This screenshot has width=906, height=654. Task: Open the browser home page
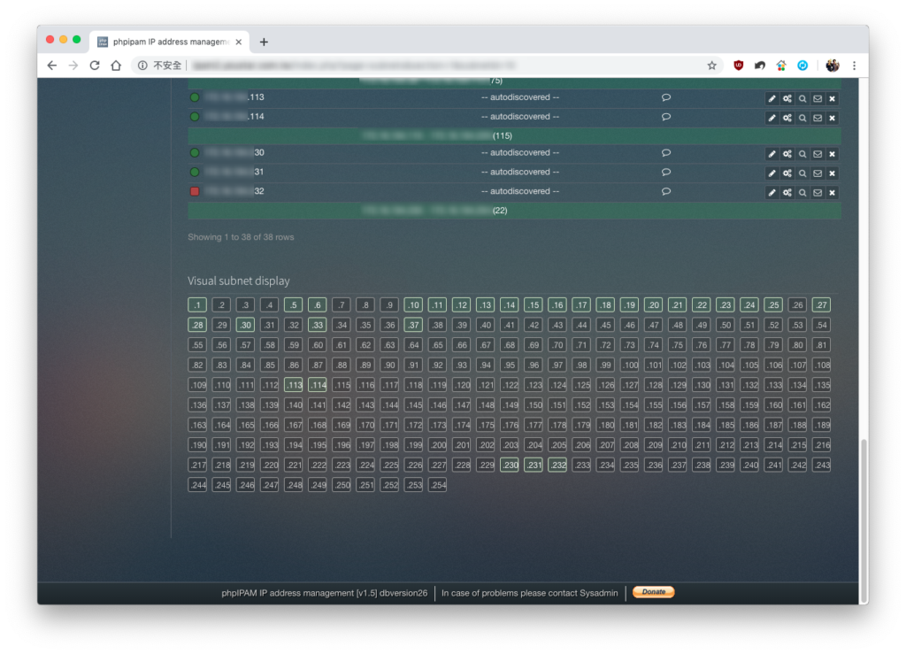116,65
